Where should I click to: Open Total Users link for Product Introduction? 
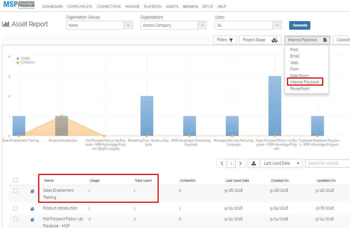134,208
